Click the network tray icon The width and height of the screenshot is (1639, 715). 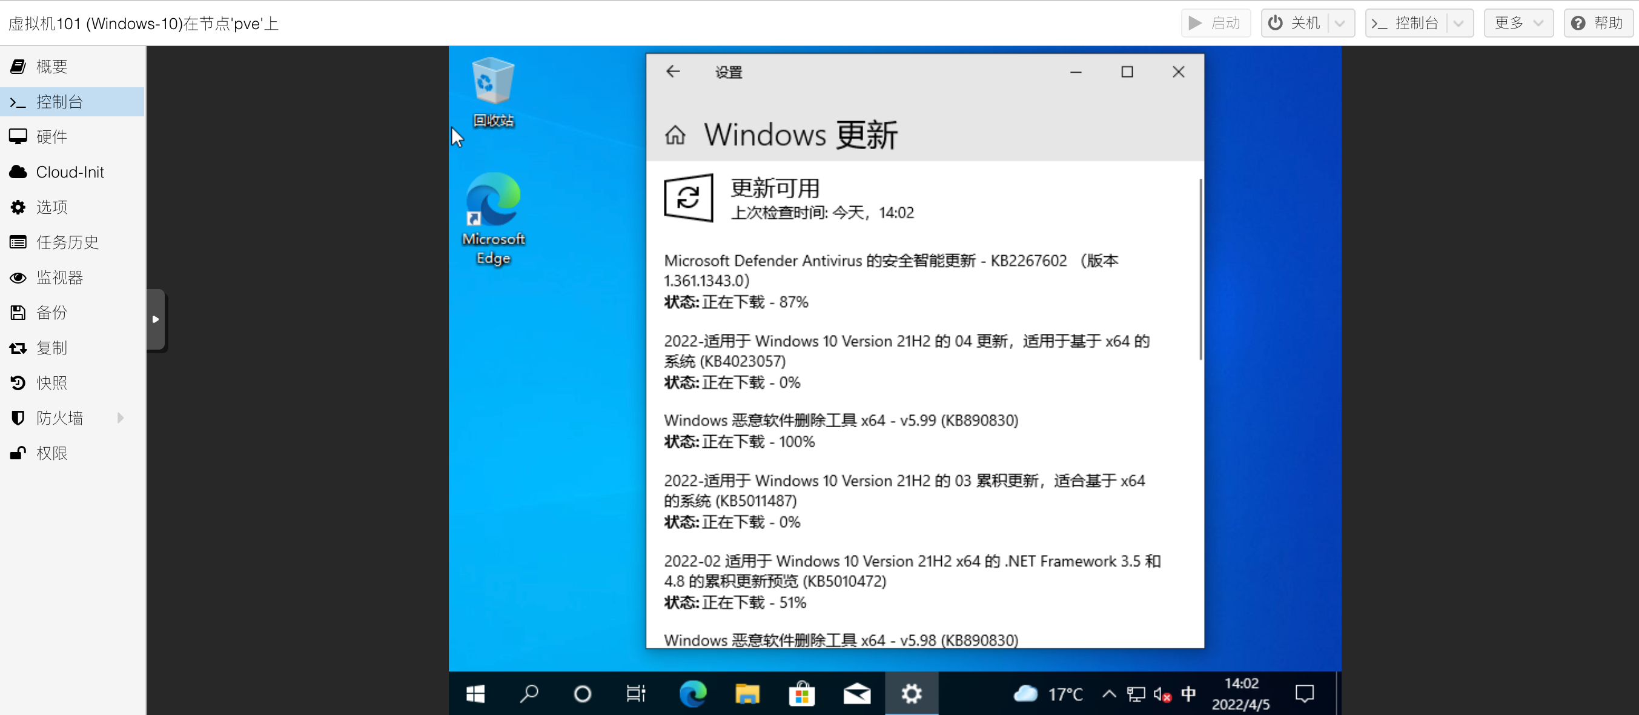pyautogui.click(x=1136, y=693)
